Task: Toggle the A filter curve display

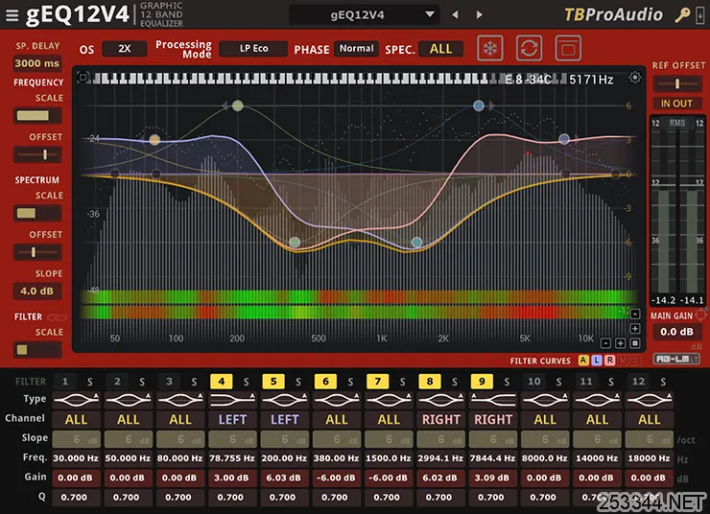Action: 583,361
